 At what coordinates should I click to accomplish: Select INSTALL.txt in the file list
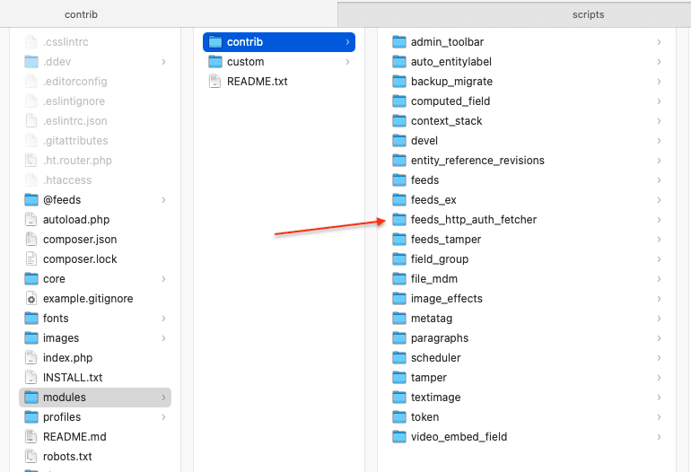(73, 378)
